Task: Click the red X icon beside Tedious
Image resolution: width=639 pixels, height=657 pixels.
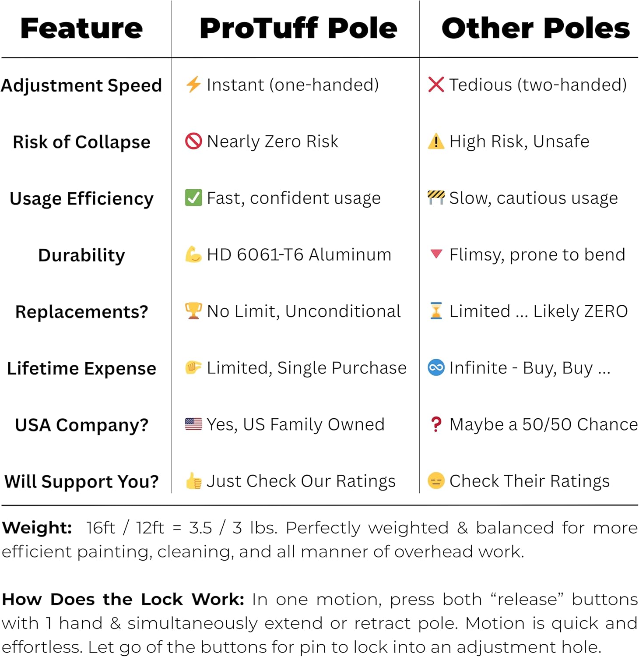Action: pyautogui.click(x=436, y=85)
